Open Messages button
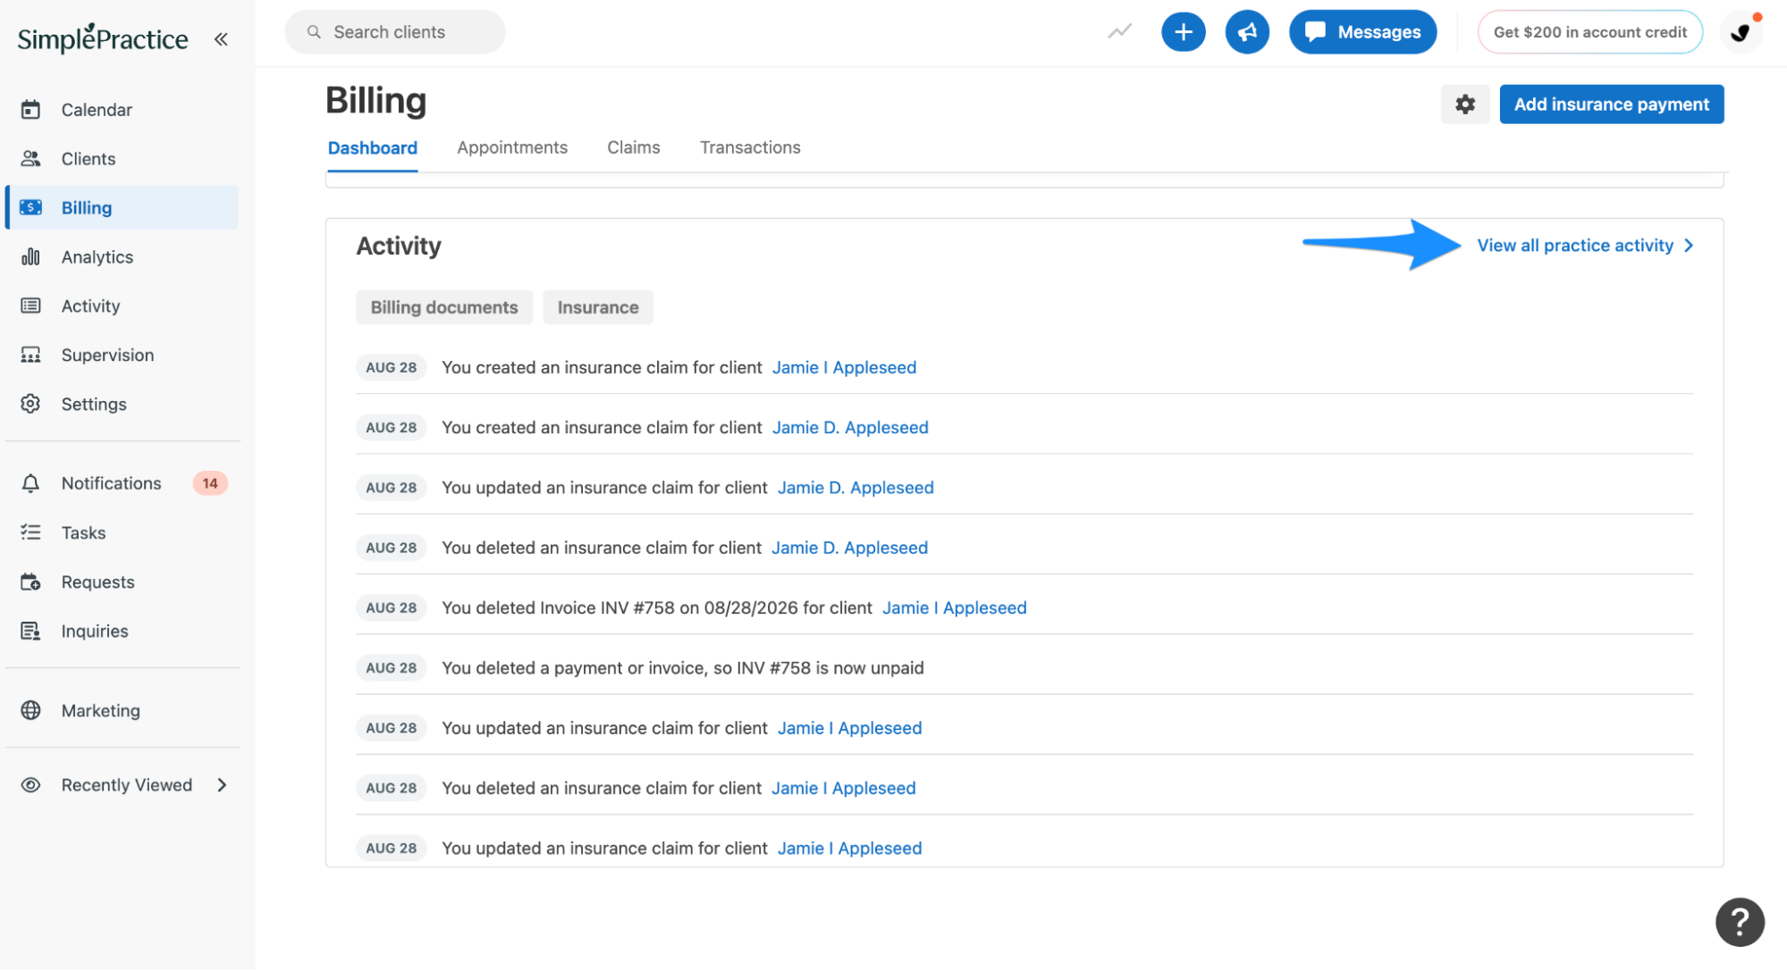Screen dimensions: 1787x971 pyautogui.click(x=1362, y=32)
